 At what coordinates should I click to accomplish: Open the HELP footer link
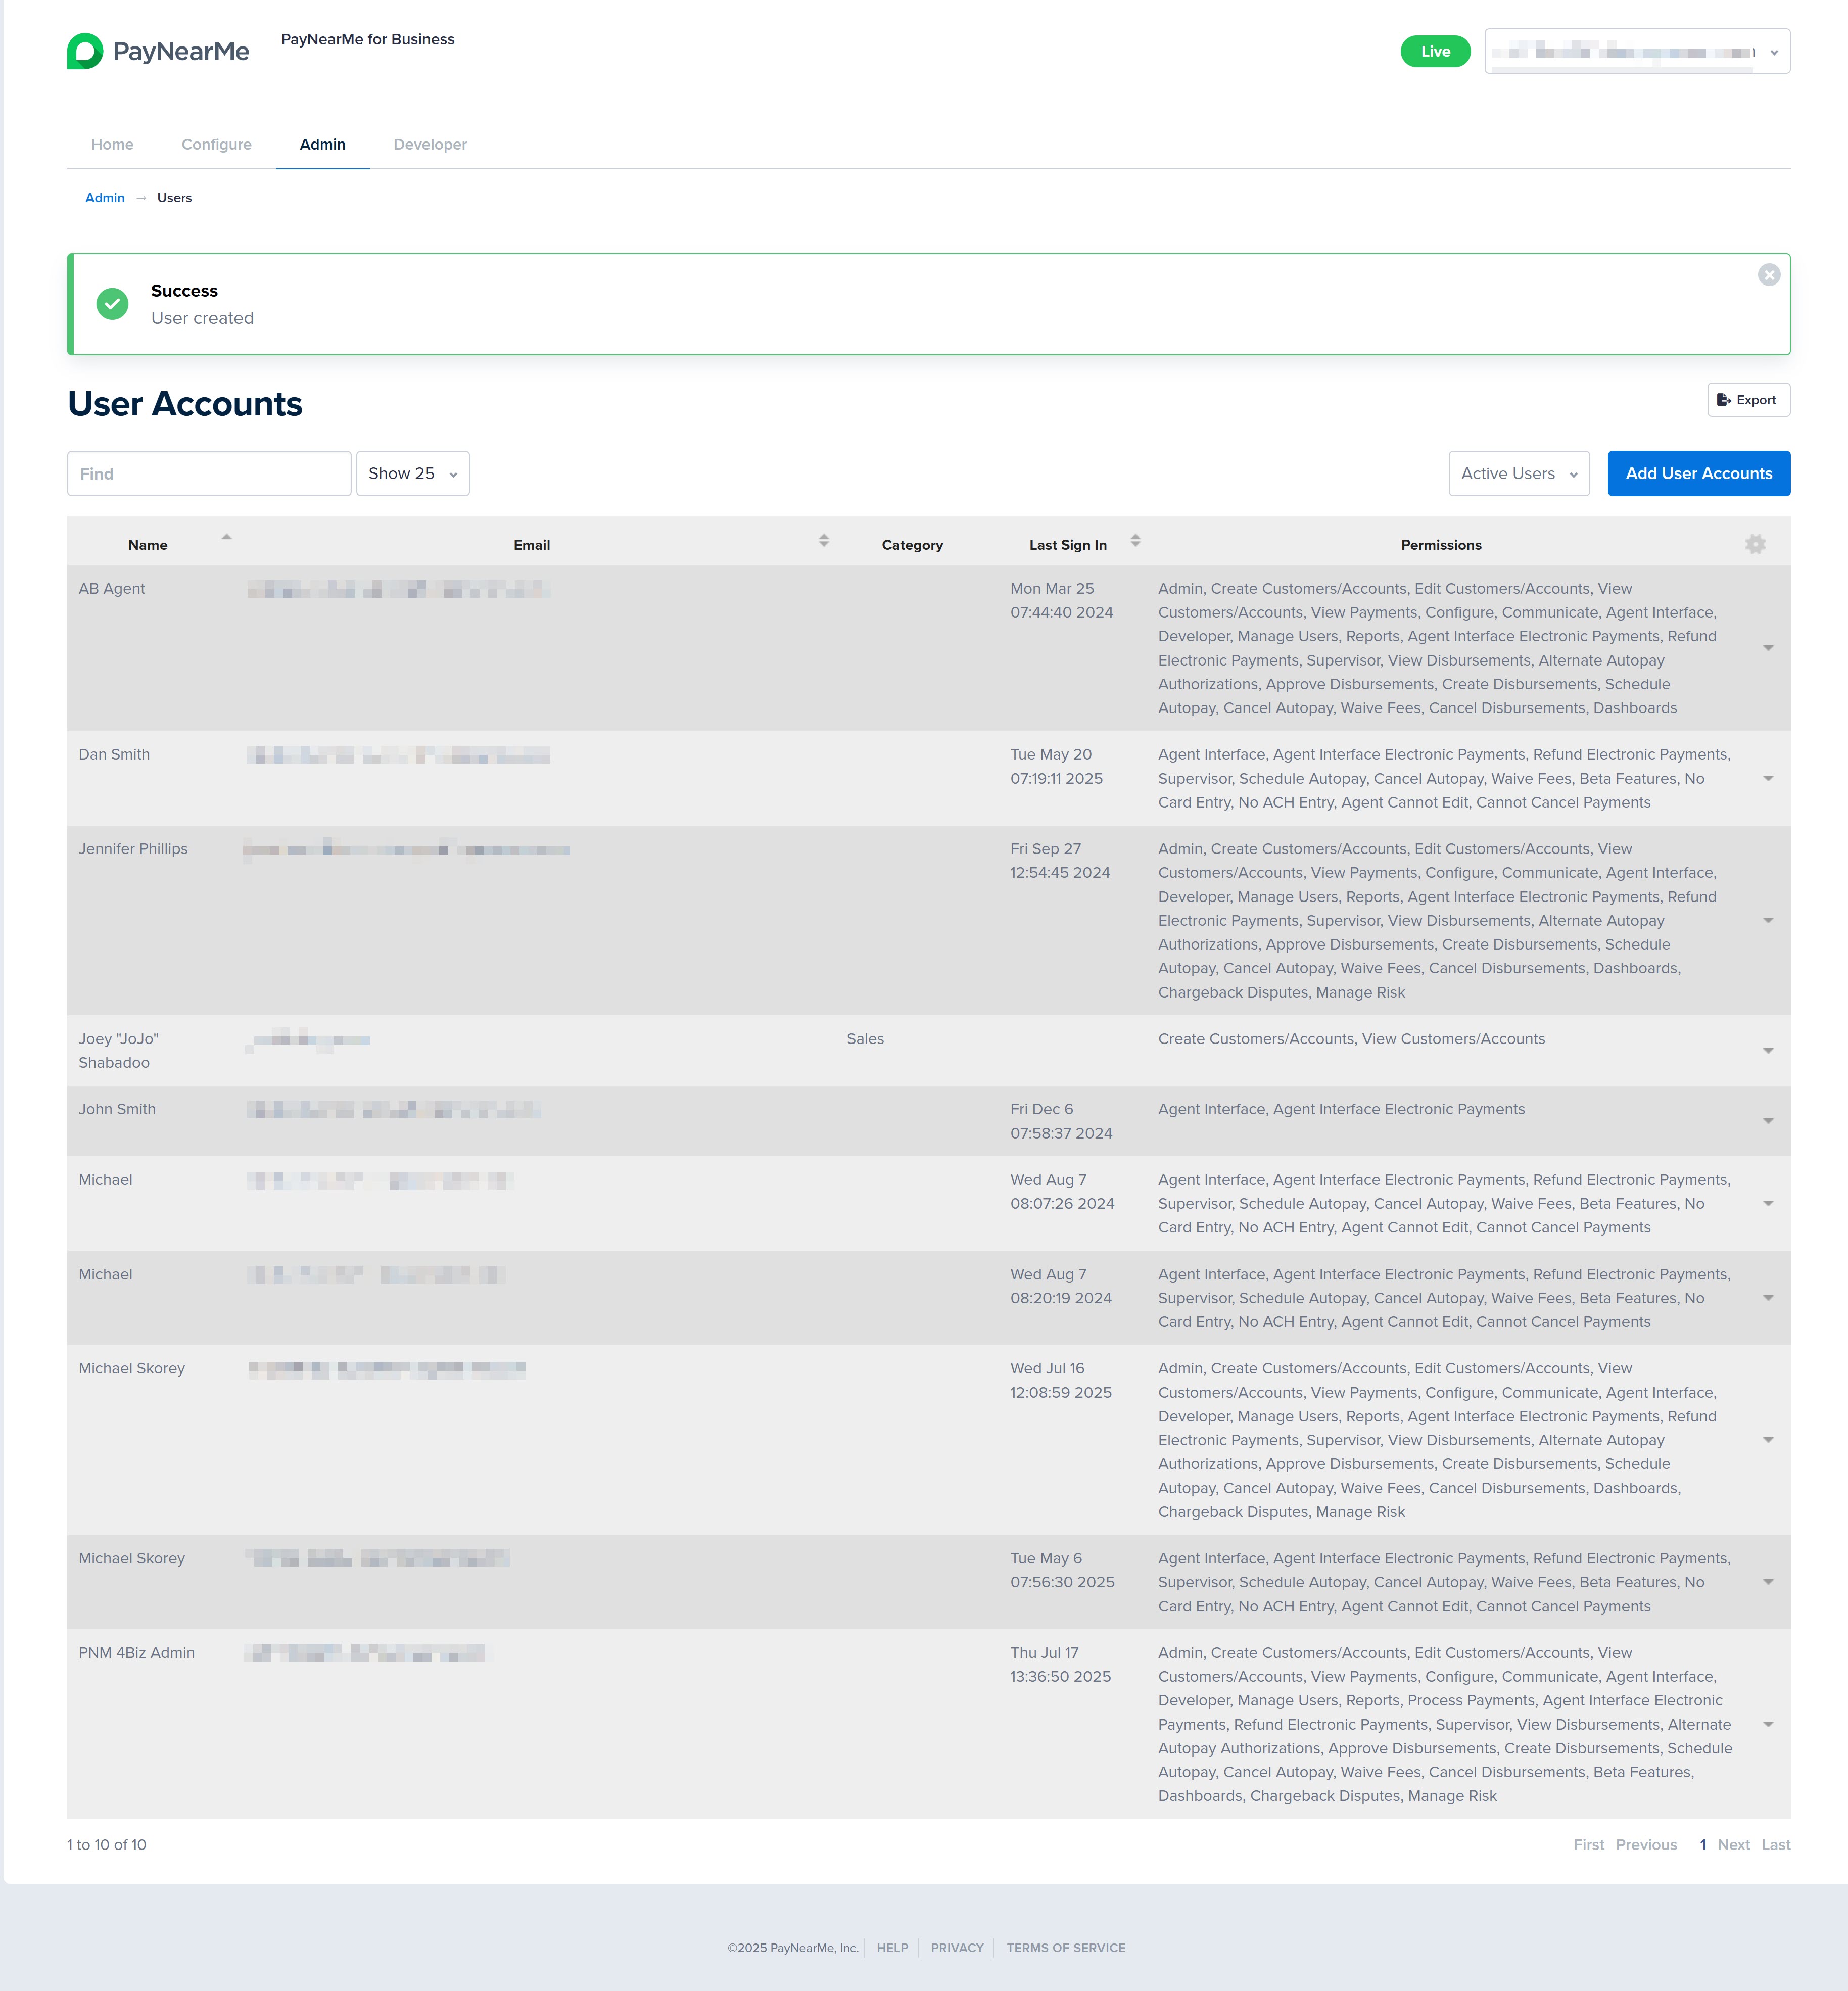[892, 1948]
